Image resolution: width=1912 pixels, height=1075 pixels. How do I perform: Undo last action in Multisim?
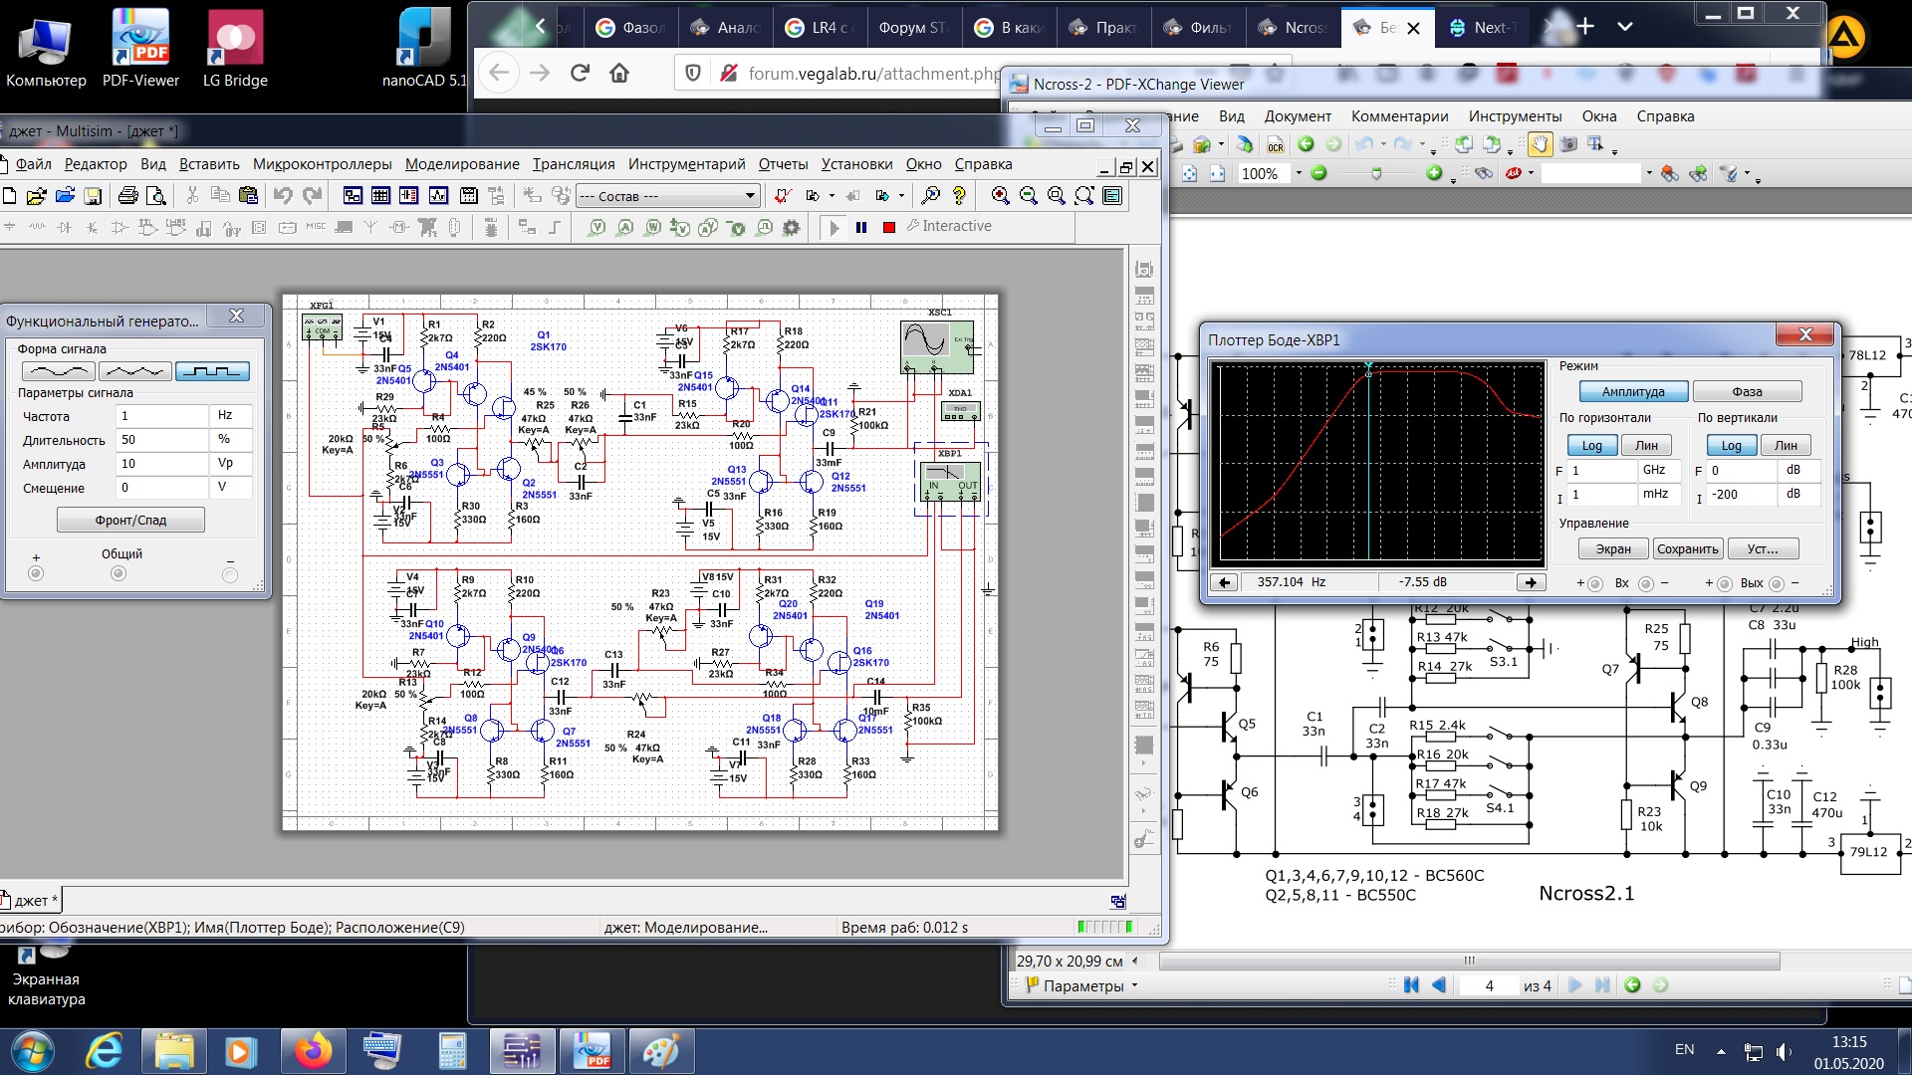tap(283, 196)
